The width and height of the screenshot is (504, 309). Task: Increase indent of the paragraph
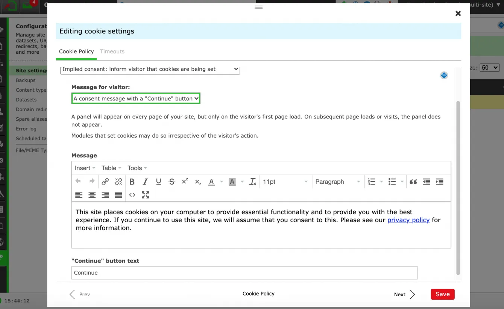[x=440, y=182]
